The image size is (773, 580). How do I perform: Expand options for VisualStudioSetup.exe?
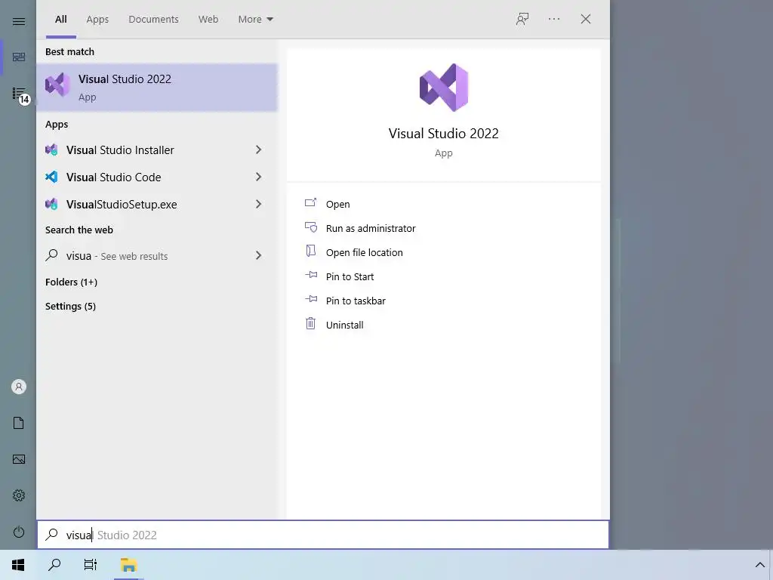coord(258,204)
